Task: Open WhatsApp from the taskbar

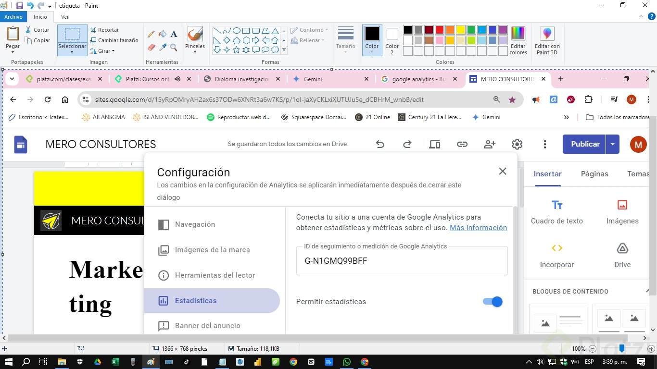Action: pyautogui.click(x=347, y=362)
